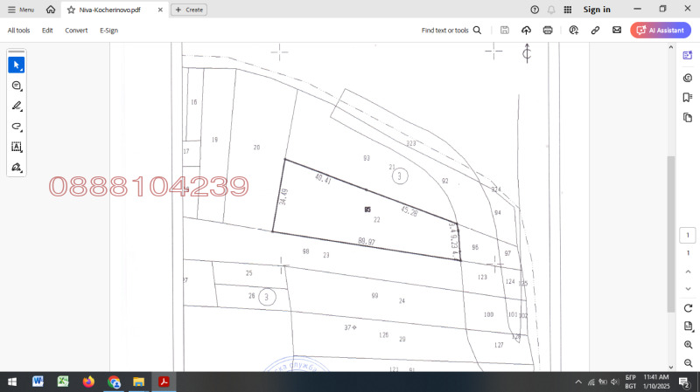Choose the Select arrow tool
700x392 pixels.
17,65
